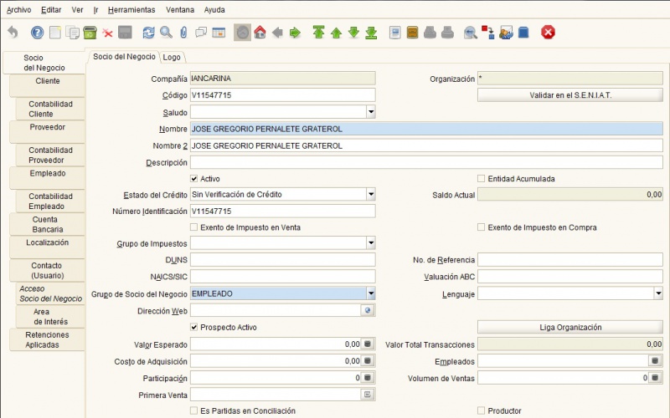Open the active workflows red-blue squares icon
The width and height of the screenshot is (670, 418).
tap(488, 33)
